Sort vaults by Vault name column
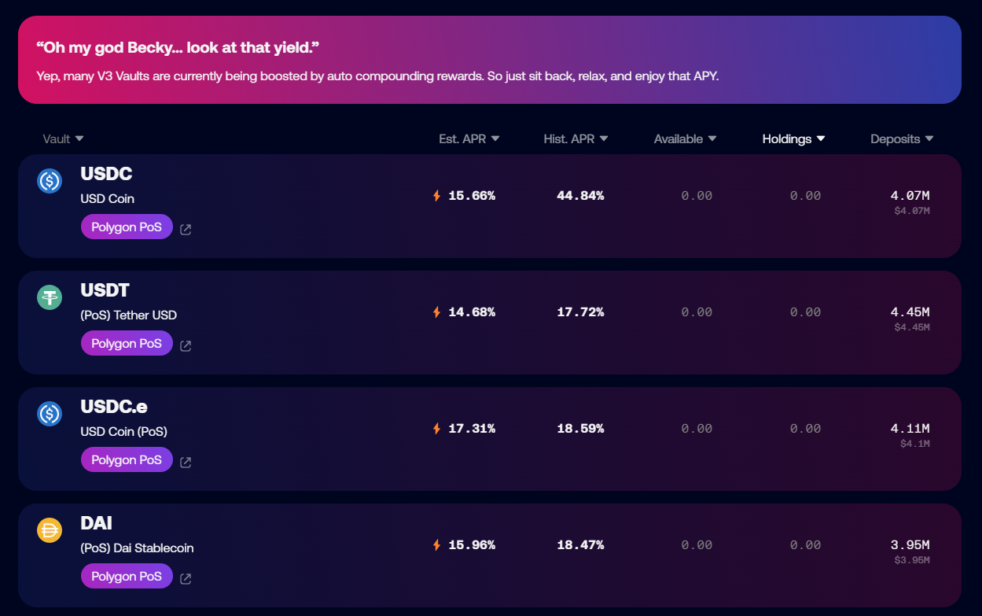The width and height of the screenshot is (982, 616). click(x=63, y=139)
